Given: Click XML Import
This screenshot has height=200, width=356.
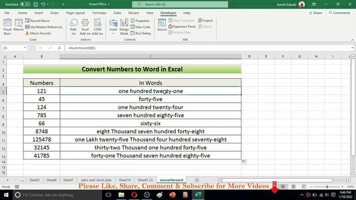Looking at the screenshot, I should [x=205, y=21].
